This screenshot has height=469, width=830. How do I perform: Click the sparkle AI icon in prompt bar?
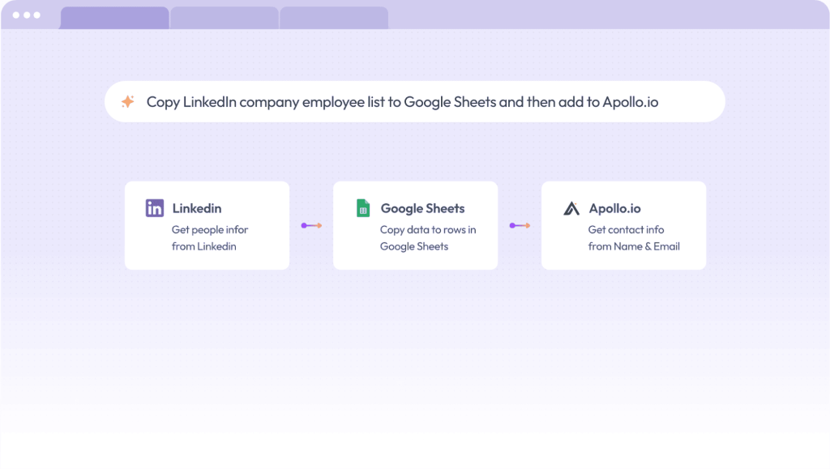pos(127,102)
